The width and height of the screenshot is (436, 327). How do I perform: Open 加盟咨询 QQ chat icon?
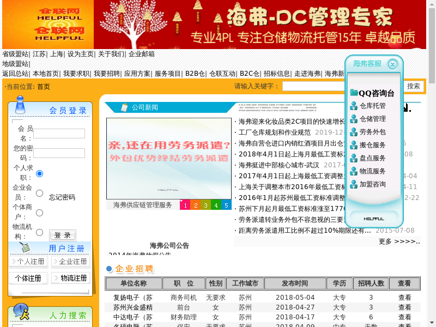coord(353,184)
